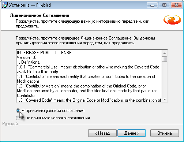The image size is (184, 142).
Task: Click the installer icon in the title bar
Action: point(5,5)
